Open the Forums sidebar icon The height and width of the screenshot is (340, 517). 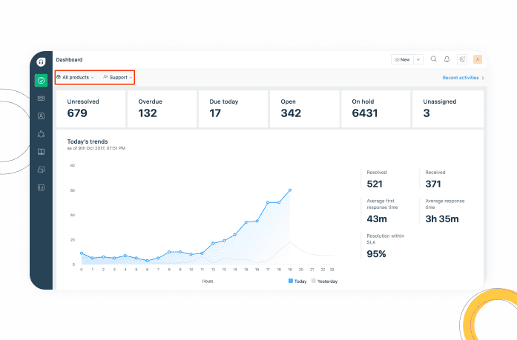[x=41, y=170]
